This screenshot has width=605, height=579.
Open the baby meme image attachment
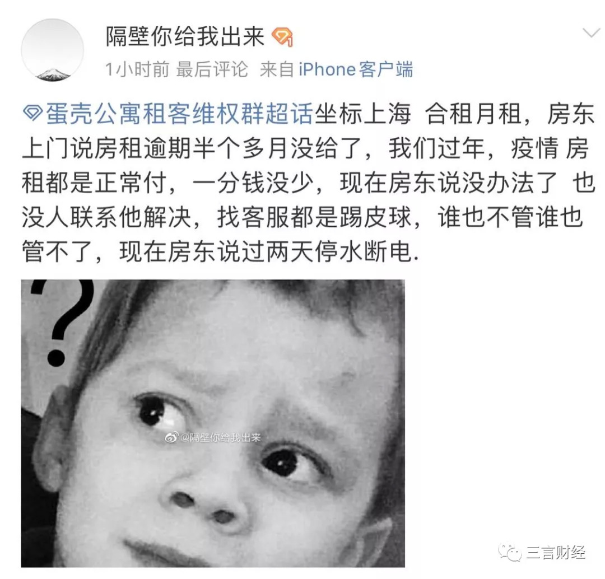213,423
